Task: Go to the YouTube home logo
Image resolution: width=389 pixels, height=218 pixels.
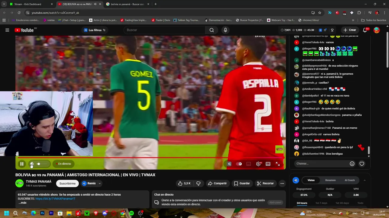Action: tap(24, 30)
